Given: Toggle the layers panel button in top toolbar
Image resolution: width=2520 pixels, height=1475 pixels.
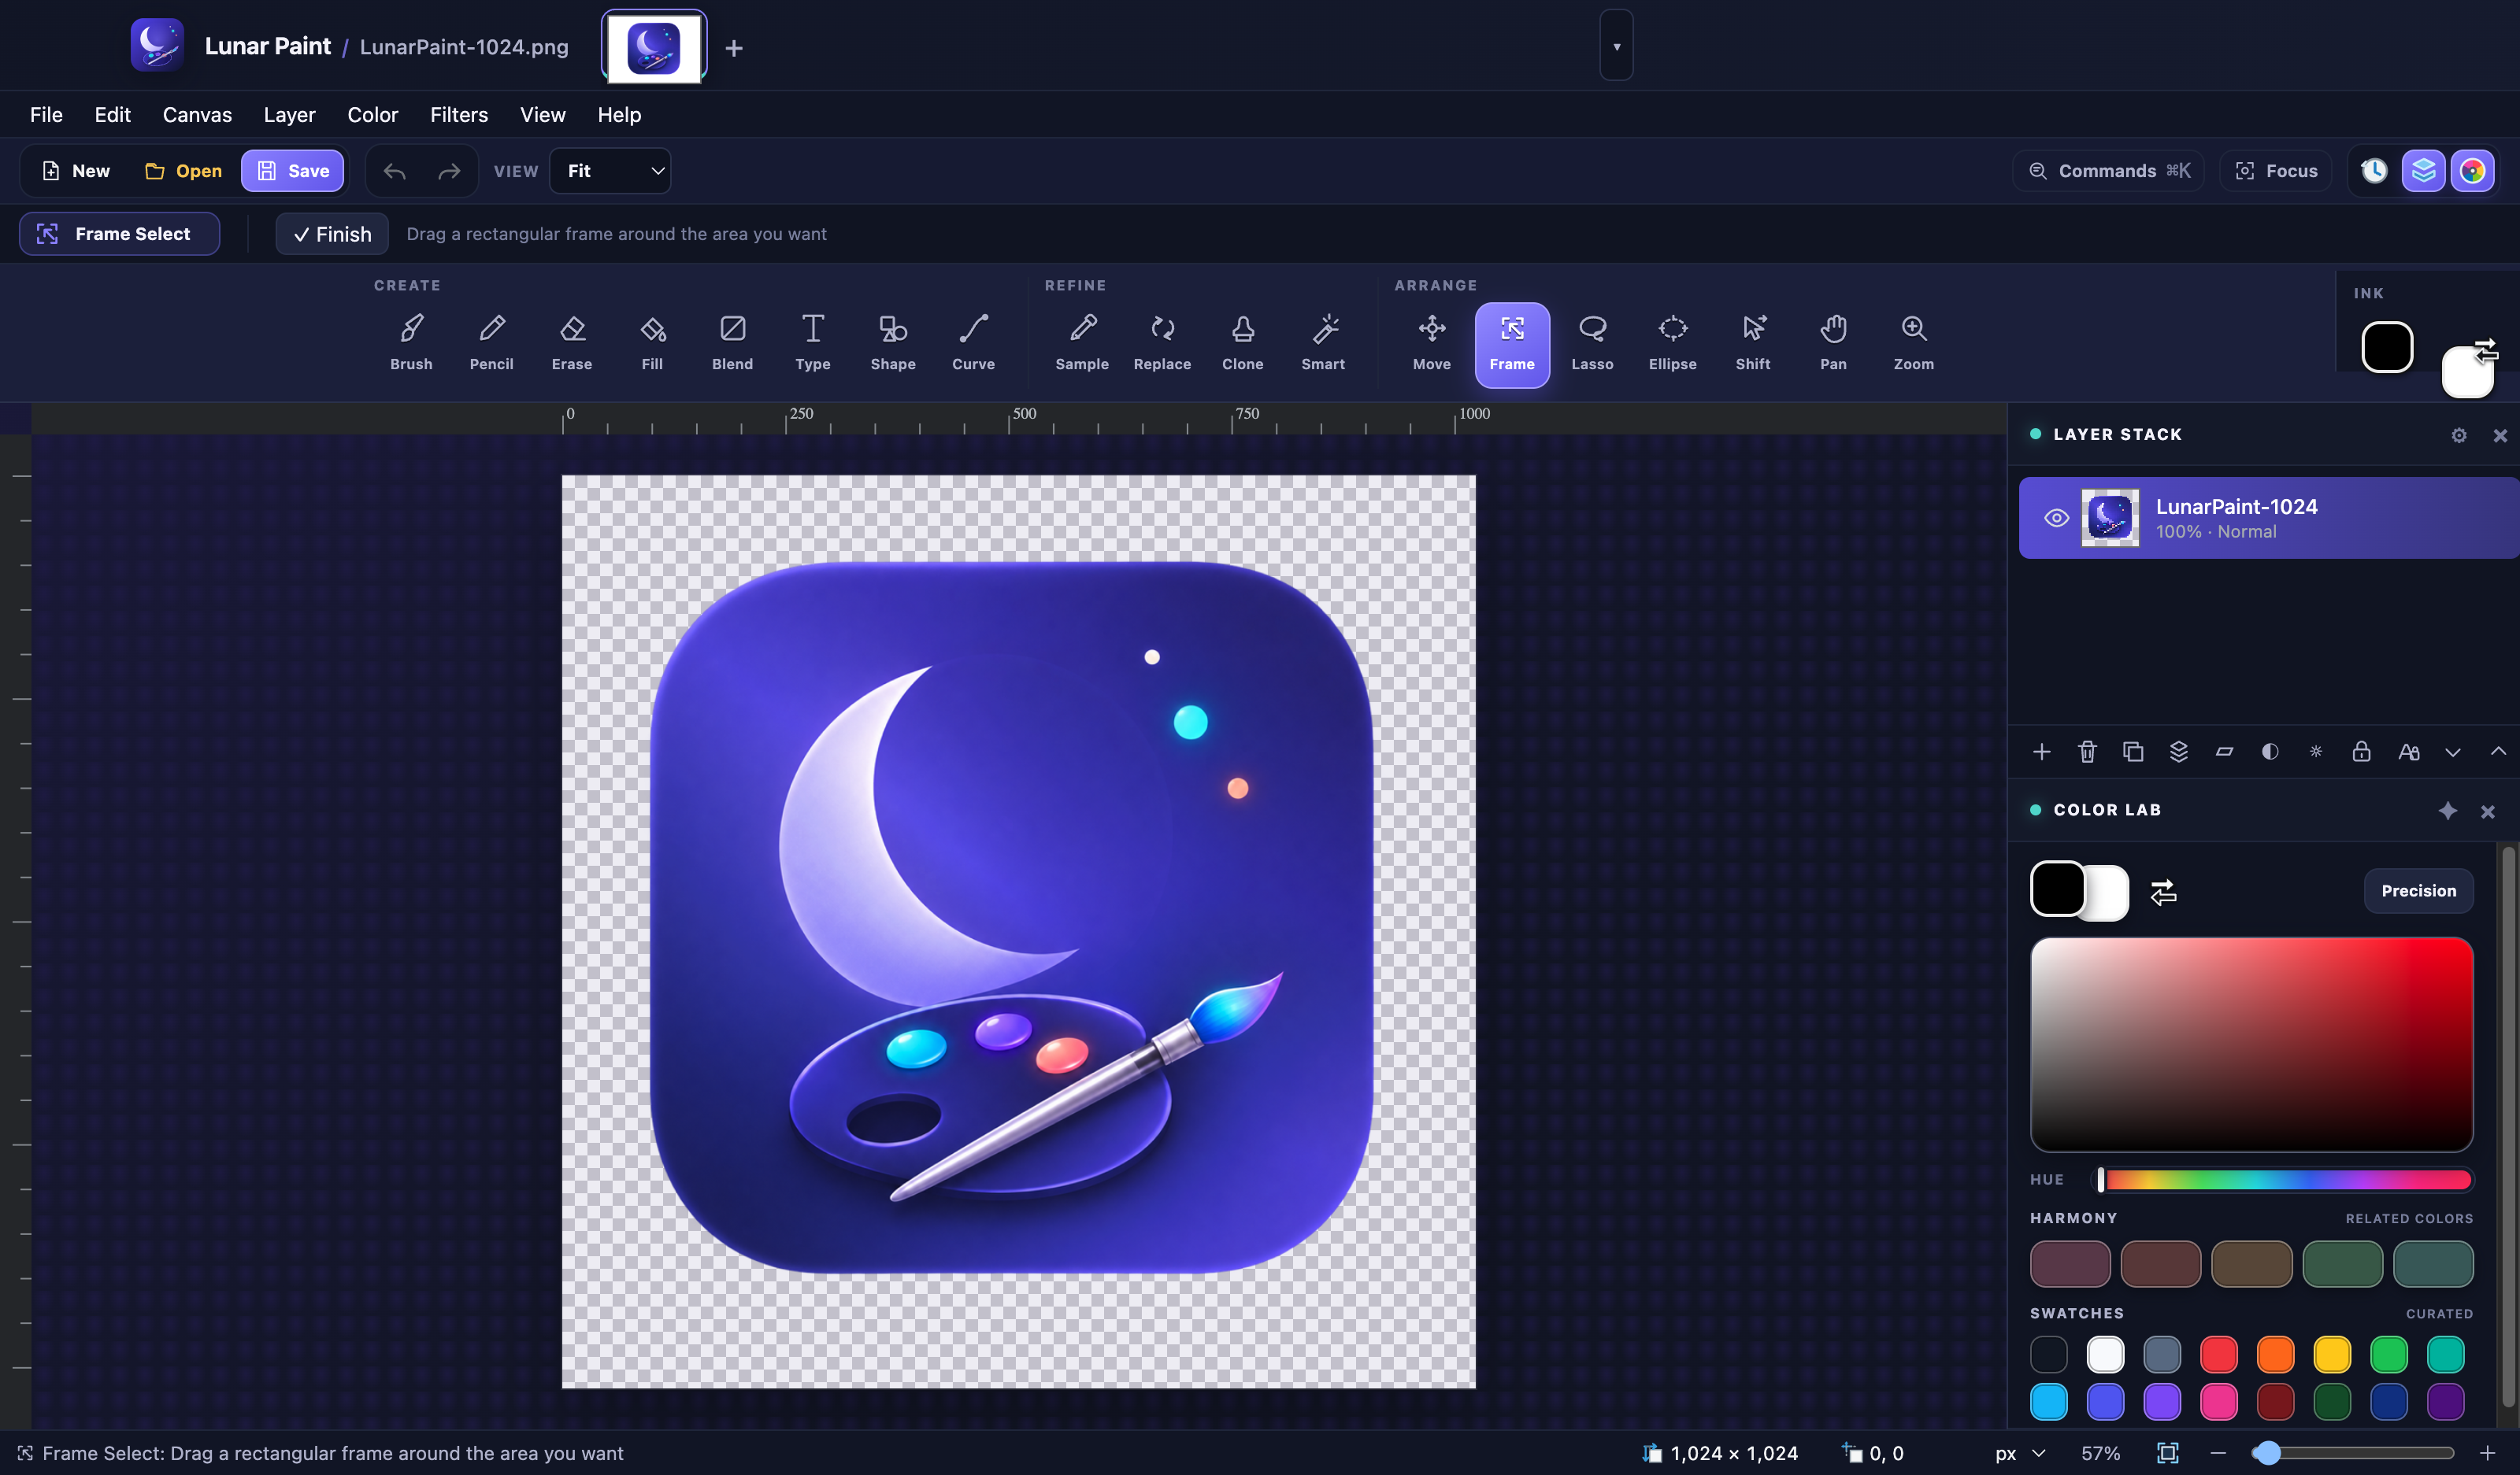Looking at the screenshot, I should tap(2423, 171).
